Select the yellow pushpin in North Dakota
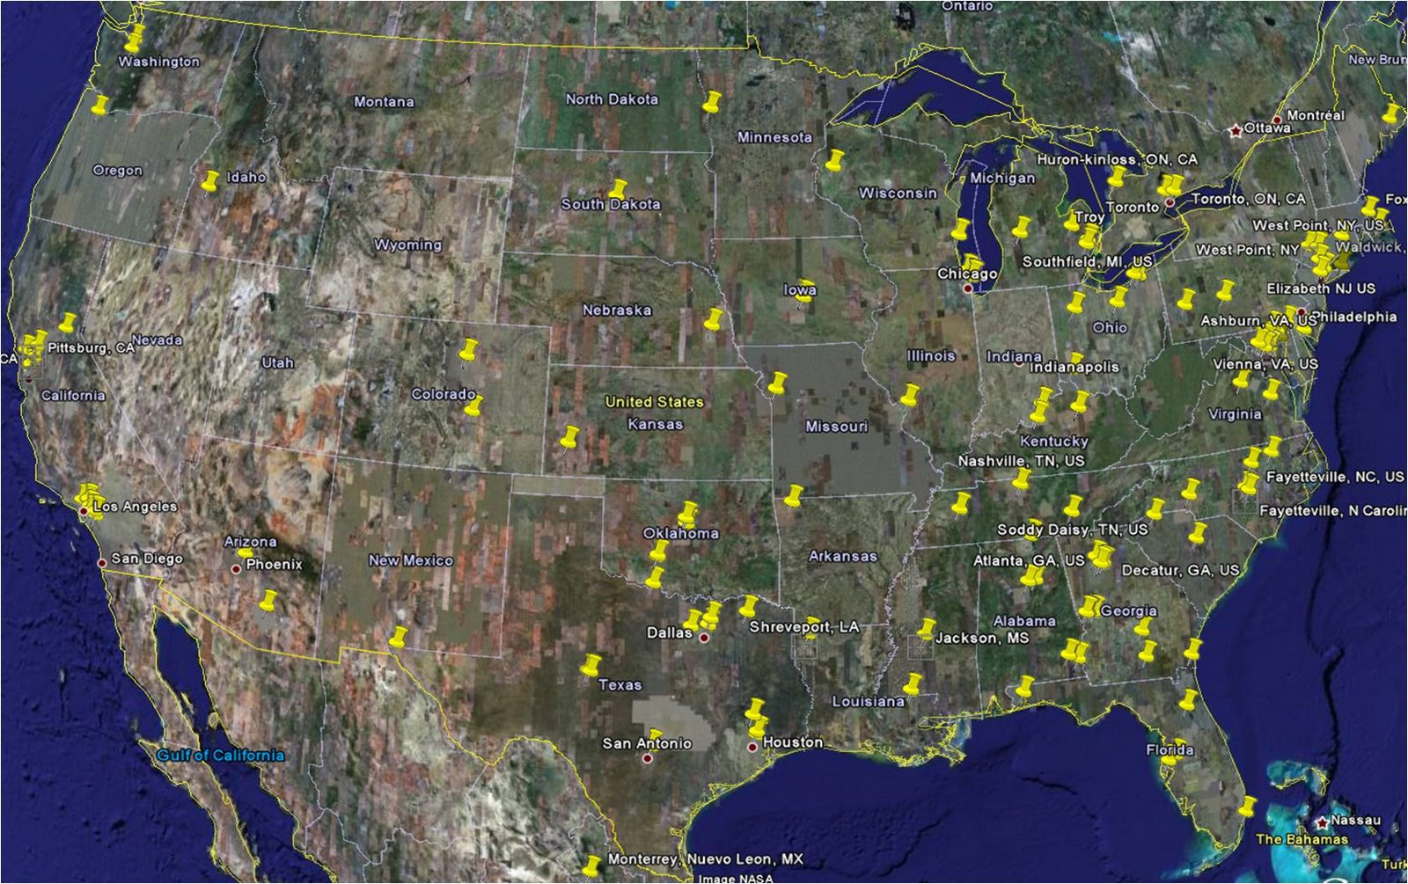The image size is (1408, 884). (x=711, y=101)
